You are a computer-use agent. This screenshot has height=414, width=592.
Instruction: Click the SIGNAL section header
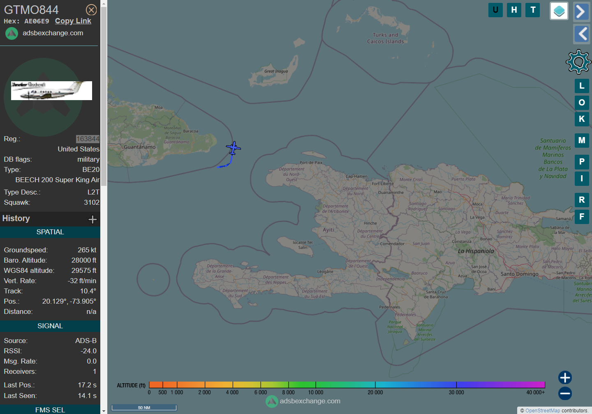(50, 326)
